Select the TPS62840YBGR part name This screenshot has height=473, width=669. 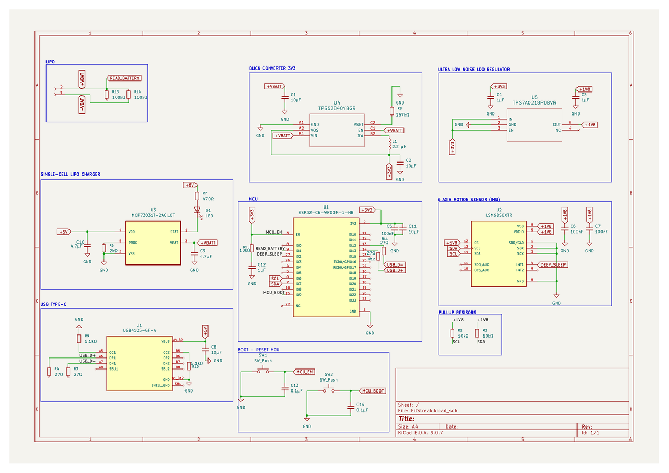(337, 108)
